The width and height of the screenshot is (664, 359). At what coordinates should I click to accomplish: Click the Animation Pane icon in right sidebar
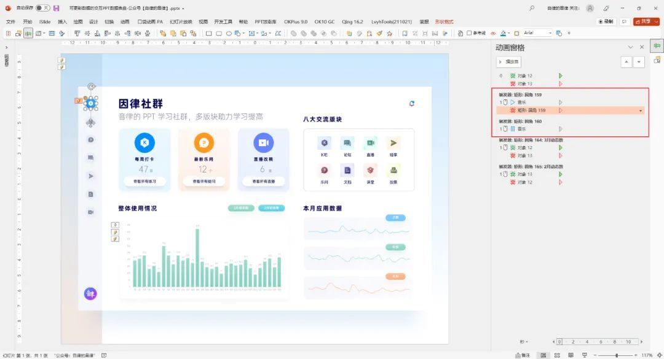pyautogui.click(x=657, y=47)
